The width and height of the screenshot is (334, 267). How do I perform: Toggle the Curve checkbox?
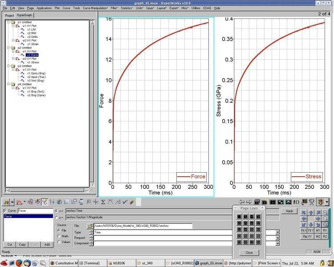point(5,210)
